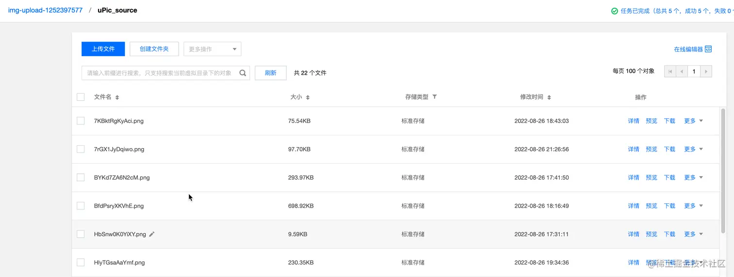The width and height of the screenshot is (734, 277).
Task: Open the 更多操作 dropdown
Action: (x=212, y=49)
